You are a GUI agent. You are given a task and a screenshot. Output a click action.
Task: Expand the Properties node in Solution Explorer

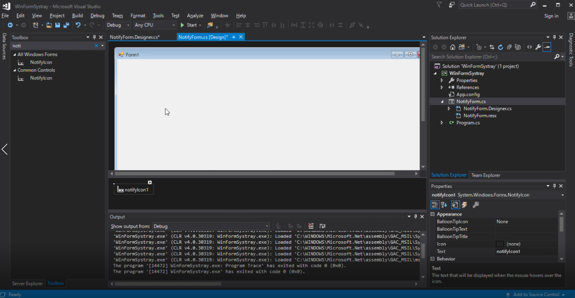pyautogui.click(x=442, y=80)
